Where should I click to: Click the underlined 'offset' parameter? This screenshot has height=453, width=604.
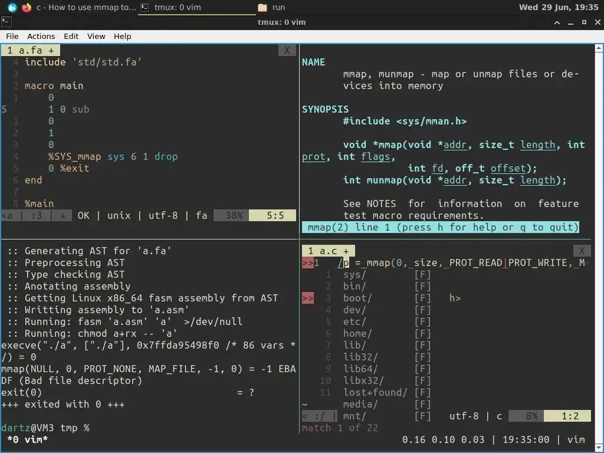[x=508, y=168]
